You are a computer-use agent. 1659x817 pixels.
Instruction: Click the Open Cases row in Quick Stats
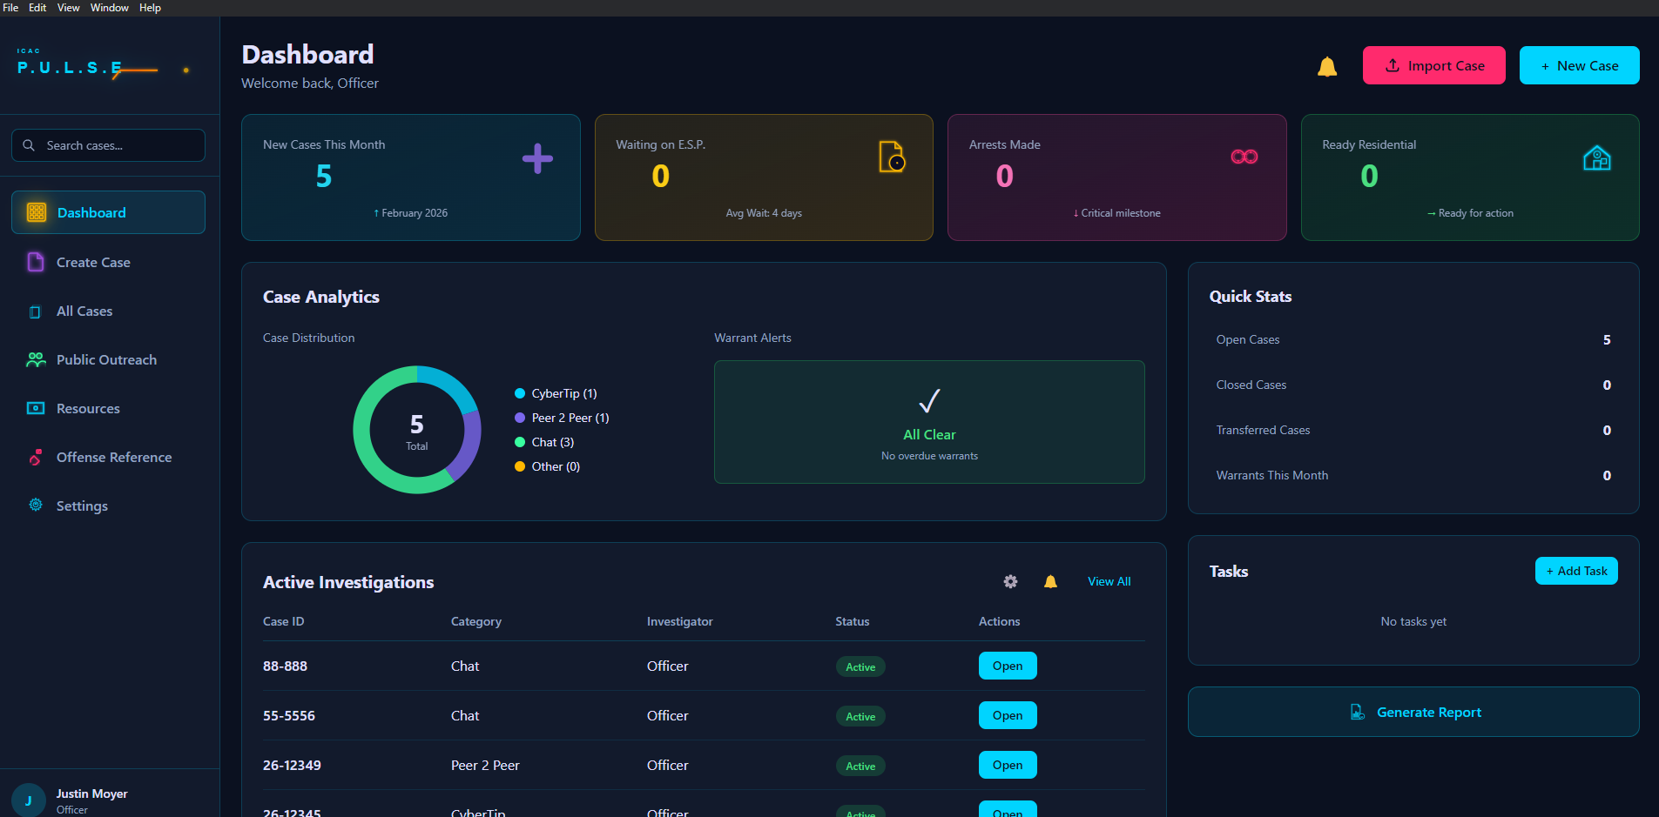1413,339
